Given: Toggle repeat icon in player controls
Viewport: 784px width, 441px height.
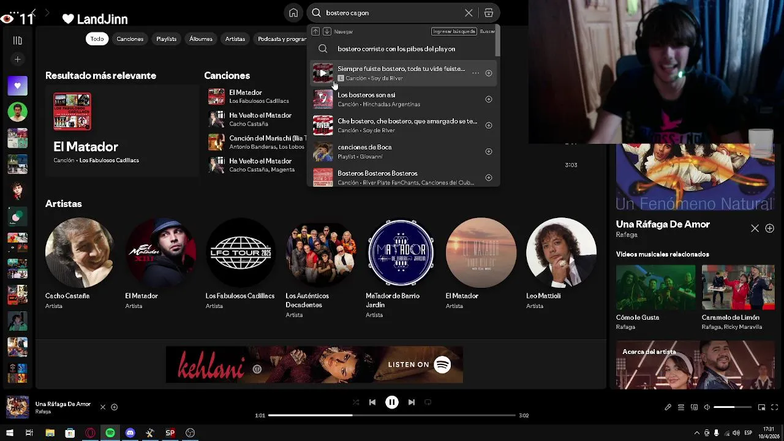Looking at the screenshot, I should point(428,402).
